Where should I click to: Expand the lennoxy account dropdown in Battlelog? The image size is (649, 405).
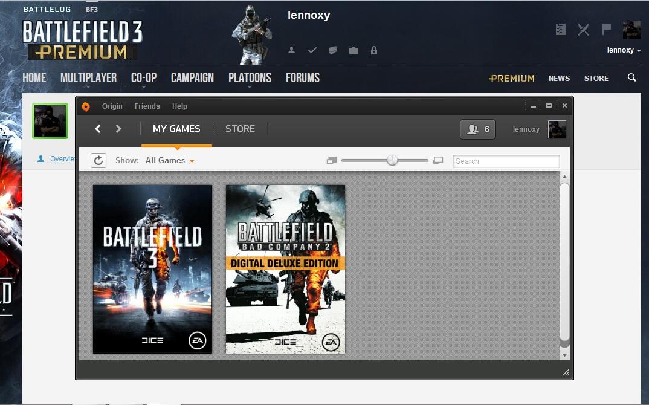624,50
